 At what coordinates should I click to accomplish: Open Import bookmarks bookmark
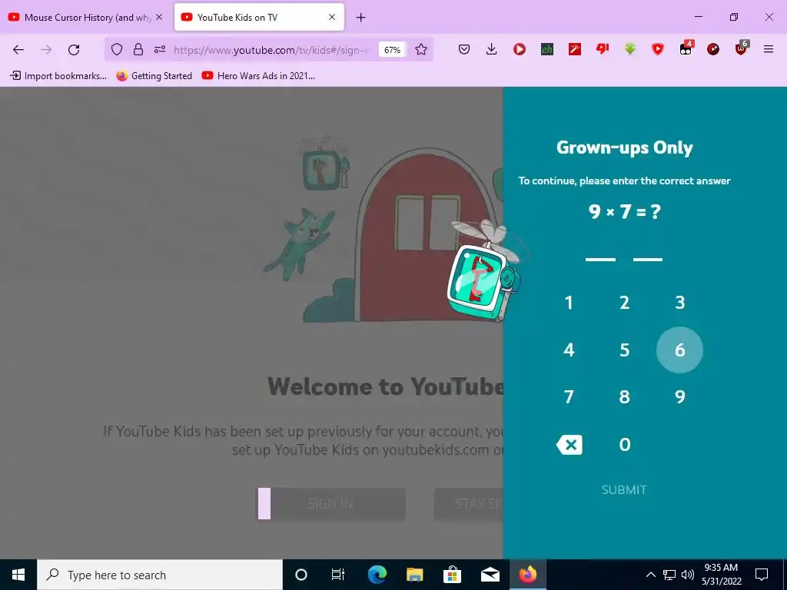58,76
